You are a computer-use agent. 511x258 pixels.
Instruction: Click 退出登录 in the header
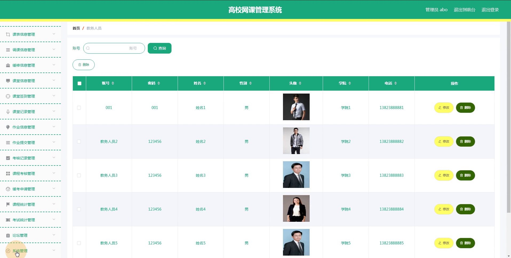pos(490,10)
